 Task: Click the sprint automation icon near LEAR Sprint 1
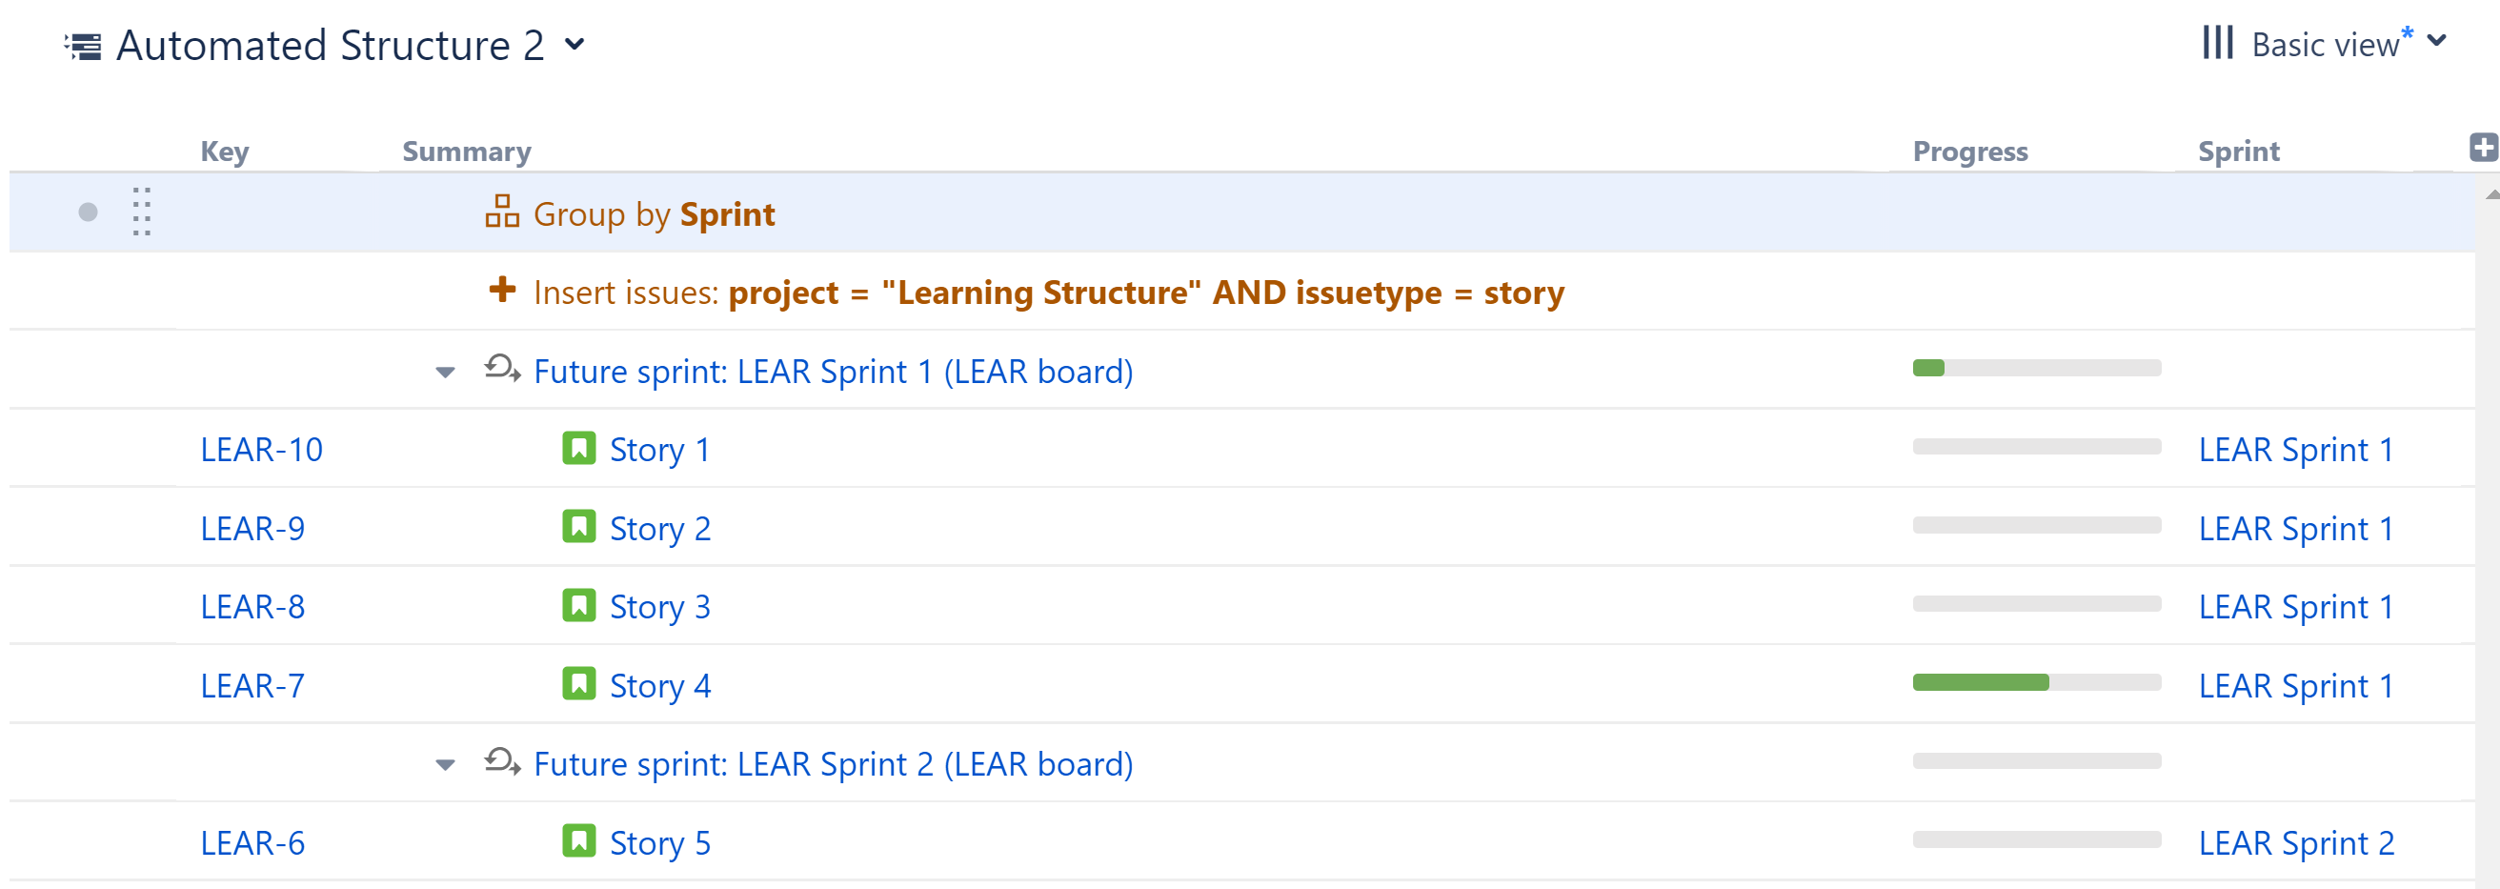502,370
